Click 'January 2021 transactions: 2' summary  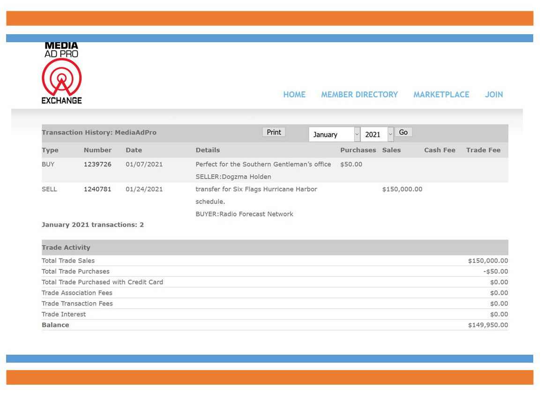[x=93, y=225]
